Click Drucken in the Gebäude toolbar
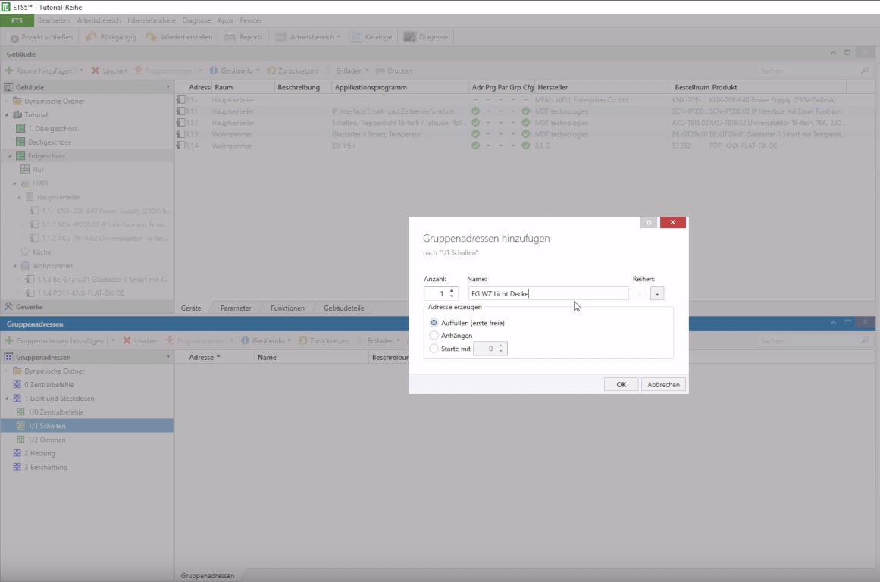The height and width of the screenshot is (582, 880). (394, 70)
